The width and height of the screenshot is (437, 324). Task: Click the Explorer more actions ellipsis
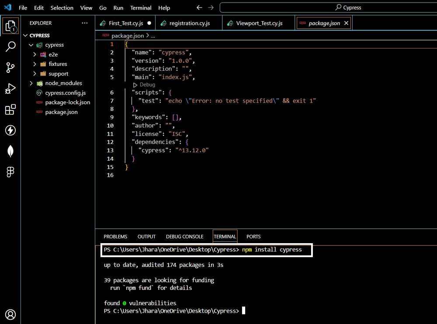tap(84, 23)
